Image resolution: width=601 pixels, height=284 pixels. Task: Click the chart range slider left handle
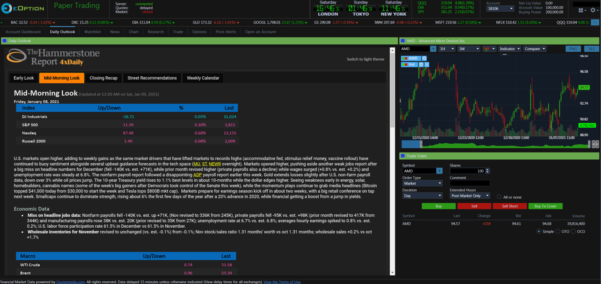pos(421,144)
